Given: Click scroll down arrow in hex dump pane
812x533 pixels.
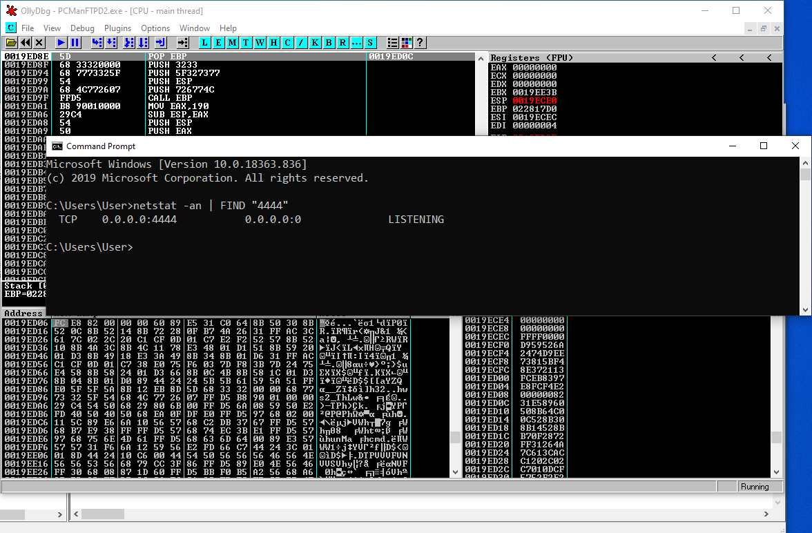Looking at the screenshot, I should pyautogui.click(x=455, y=472).
